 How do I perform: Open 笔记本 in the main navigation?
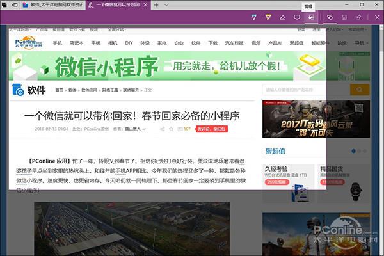click(76, 43)
